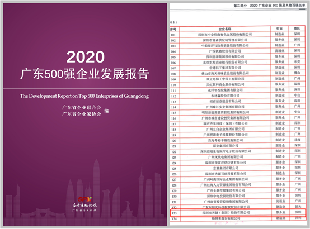Click the page header 2020广东企业500强及其他百强名单
This screenshot has width=310, height=229.
[278, 6]
